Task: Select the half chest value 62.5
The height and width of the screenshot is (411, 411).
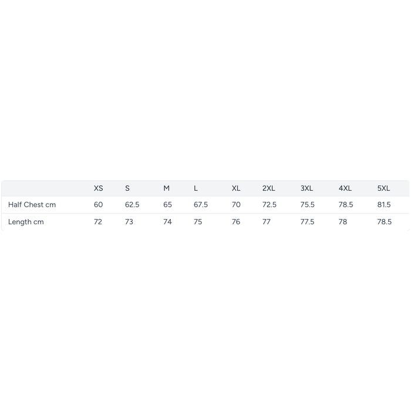Action: point(132,205)
